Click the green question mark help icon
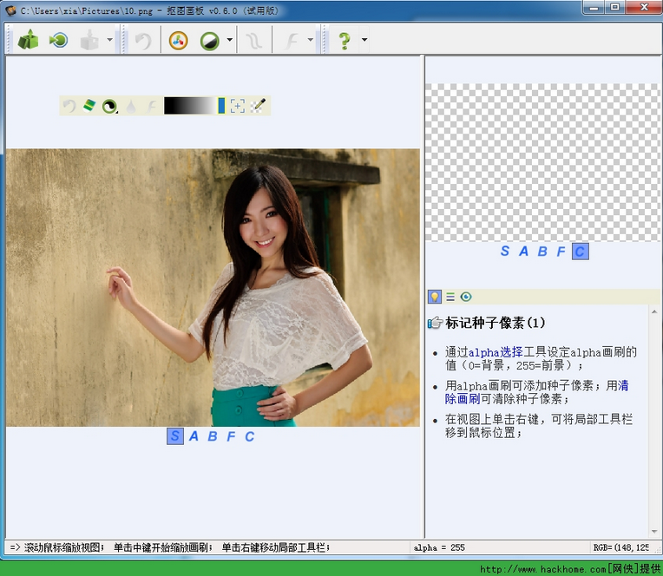This screenshot has height=576, width=663. point(345,41)
